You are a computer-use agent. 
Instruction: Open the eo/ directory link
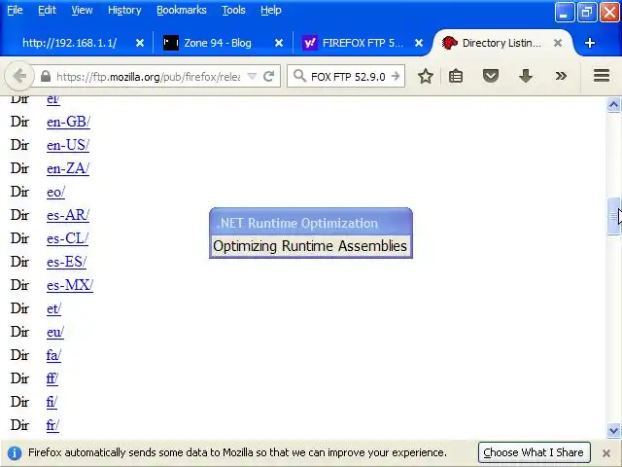pos(55,192)
